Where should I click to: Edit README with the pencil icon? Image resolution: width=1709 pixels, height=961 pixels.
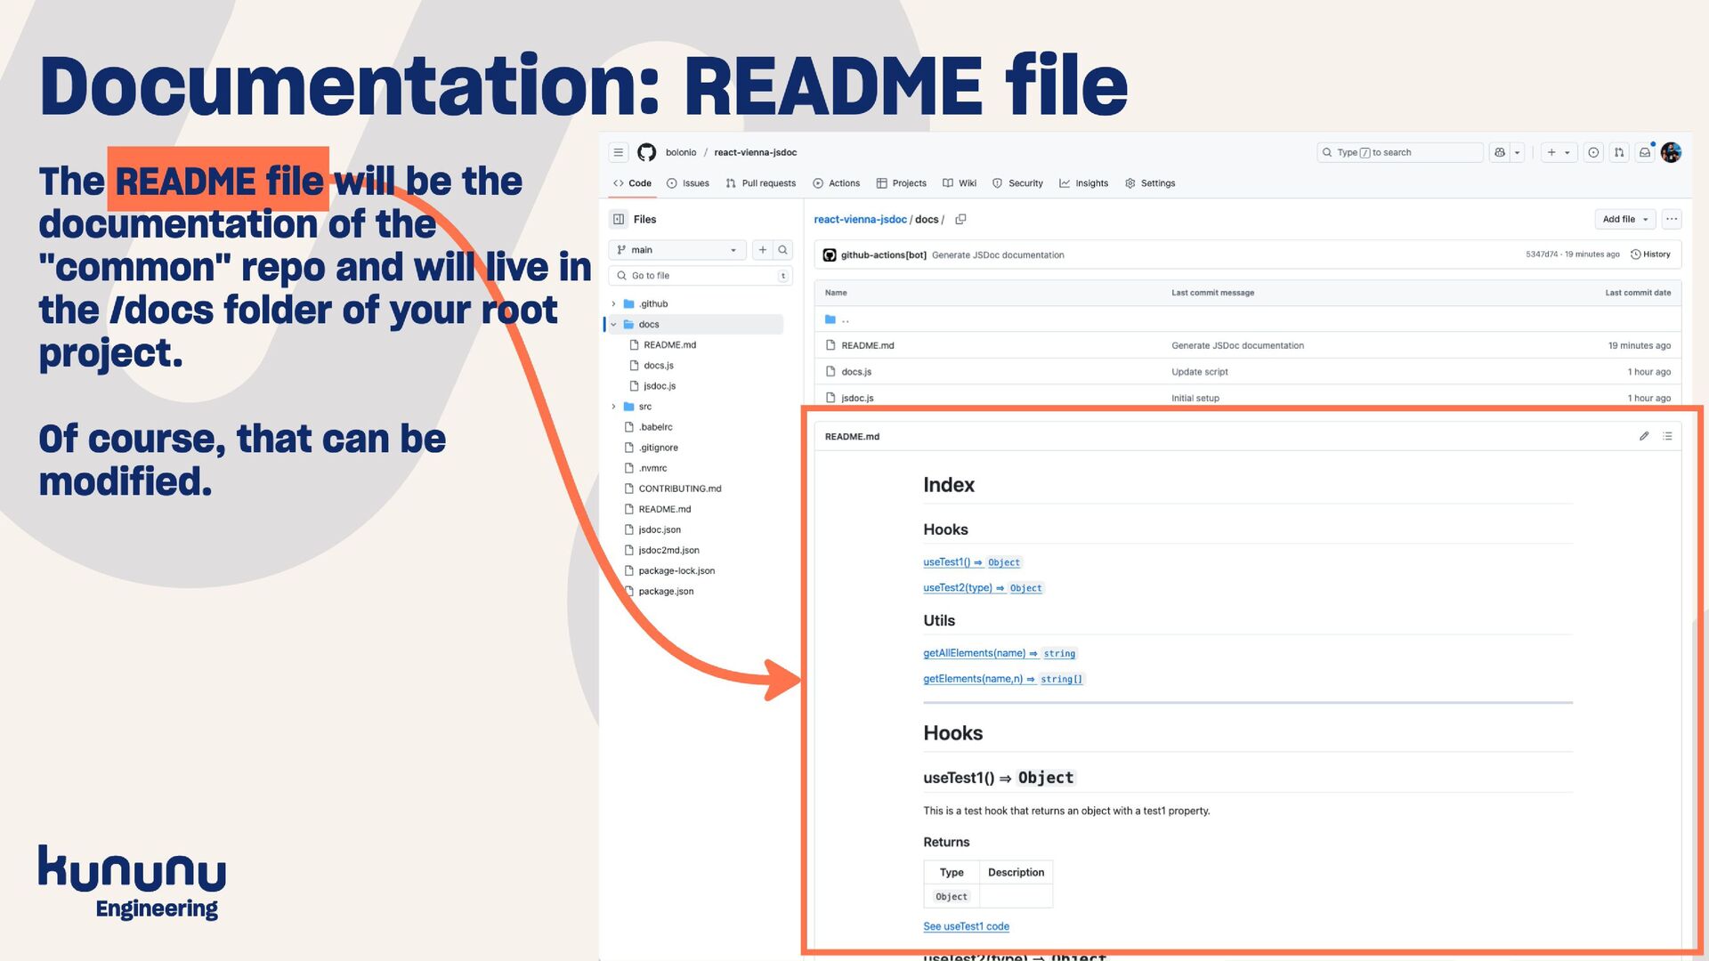coord(1644,436)
